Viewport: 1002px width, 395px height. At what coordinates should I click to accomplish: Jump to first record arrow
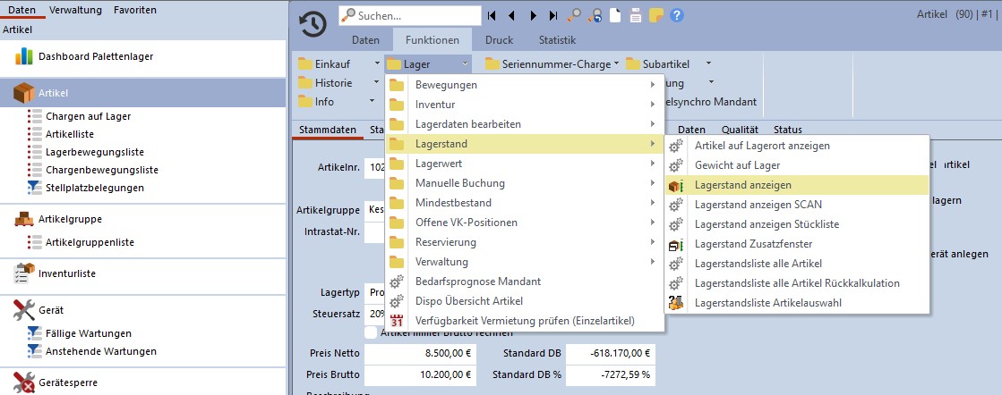[492, 15]
